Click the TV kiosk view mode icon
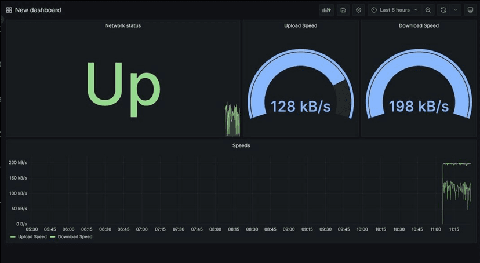The image size is (480, 263). click(470, 10)
